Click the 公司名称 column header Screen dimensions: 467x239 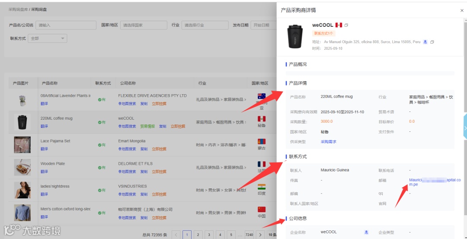[128, 83]
